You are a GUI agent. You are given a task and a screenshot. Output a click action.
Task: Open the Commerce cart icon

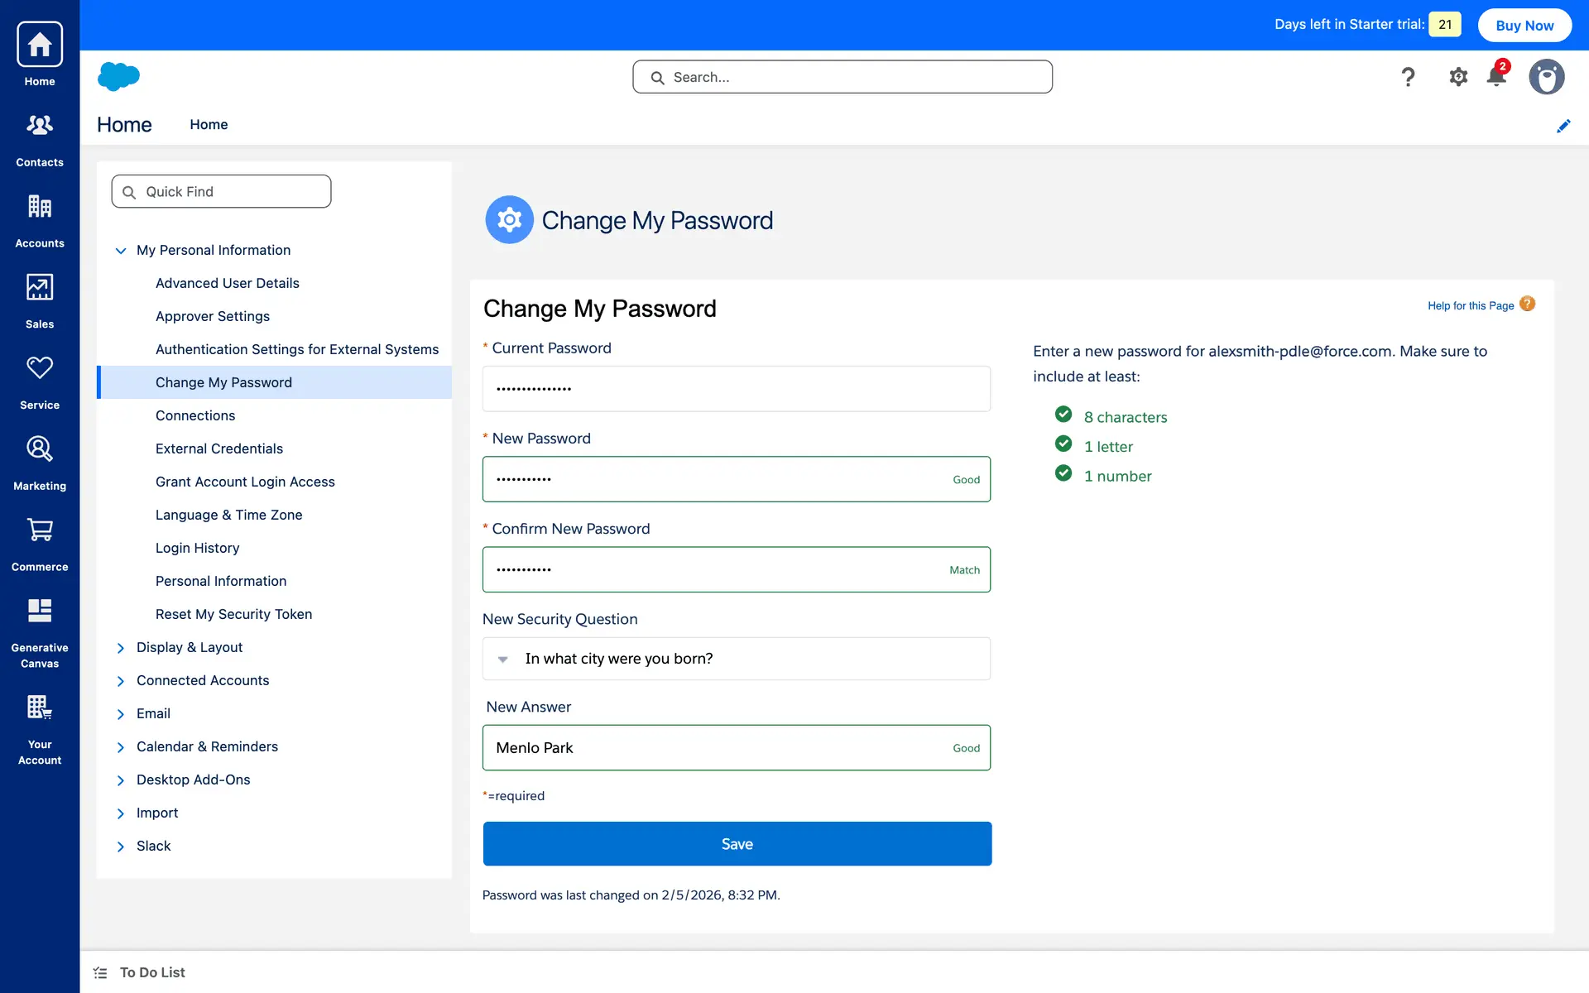point(40,543)
